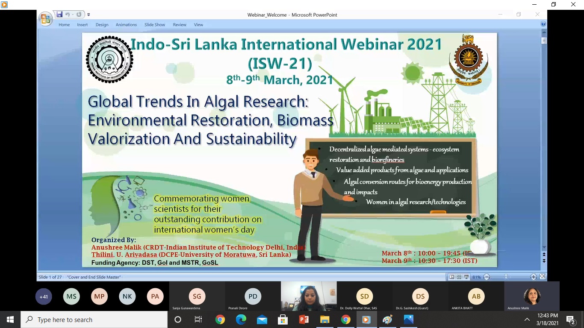This screenshot has height=328, width=584.
Task: Click the 81% zoom level button
Action: click(476, 277)
